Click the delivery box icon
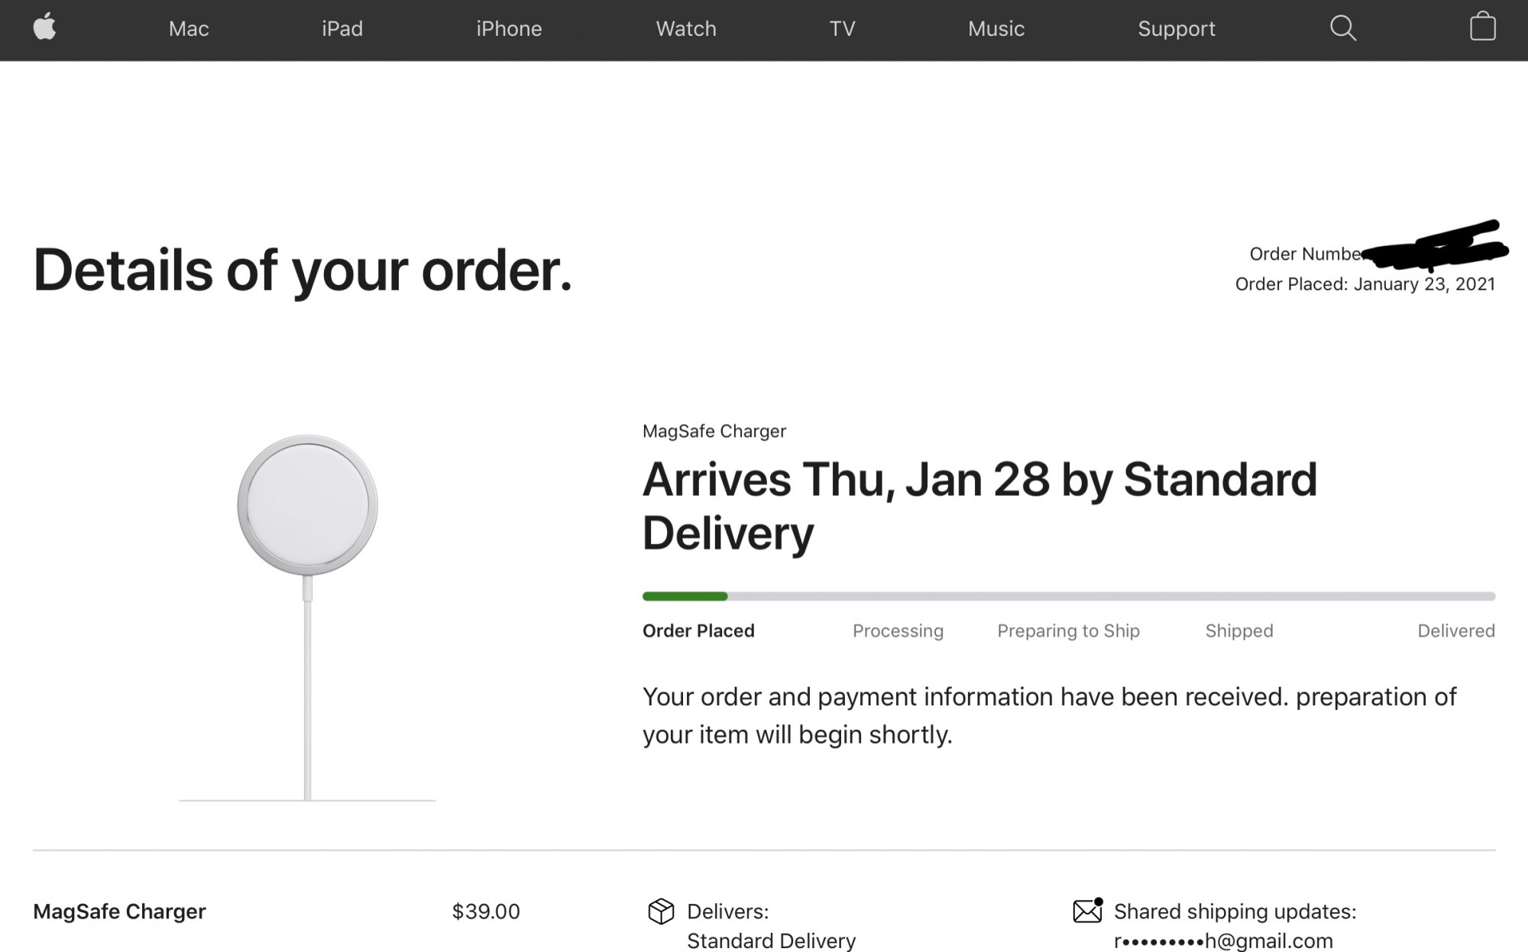This screenshot has height=952, width=1528. click(661, 911)
